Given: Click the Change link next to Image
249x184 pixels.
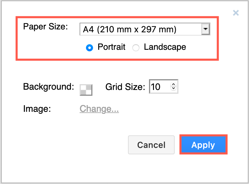Looking at the screenshot, I should click(x=99, y=109).
